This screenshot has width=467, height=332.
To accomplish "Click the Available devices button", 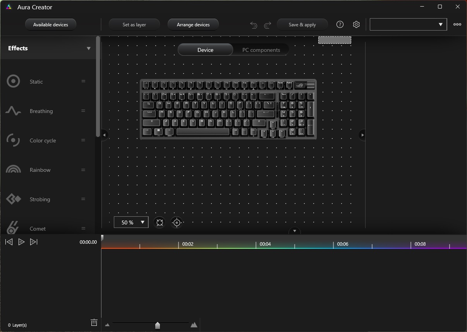I will pyautogui.click(x=51, y=24).
